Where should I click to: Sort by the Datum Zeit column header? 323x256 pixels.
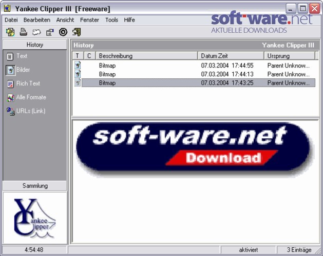click(231, 56)
